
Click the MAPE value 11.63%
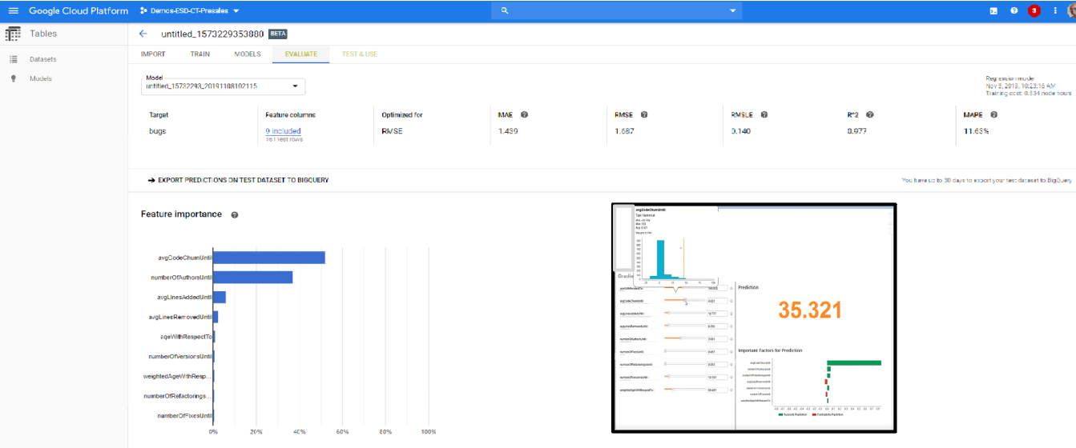pyautogui.click(x=976, y=131)
